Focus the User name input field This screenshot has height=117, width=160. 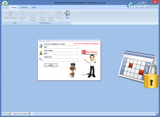[61, 54]
